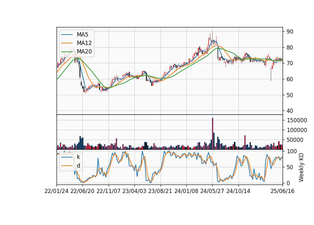Viewport: 314px width, 225px height.
Task: Click the blue MA5 legend line sample
Action: [67, 35]
